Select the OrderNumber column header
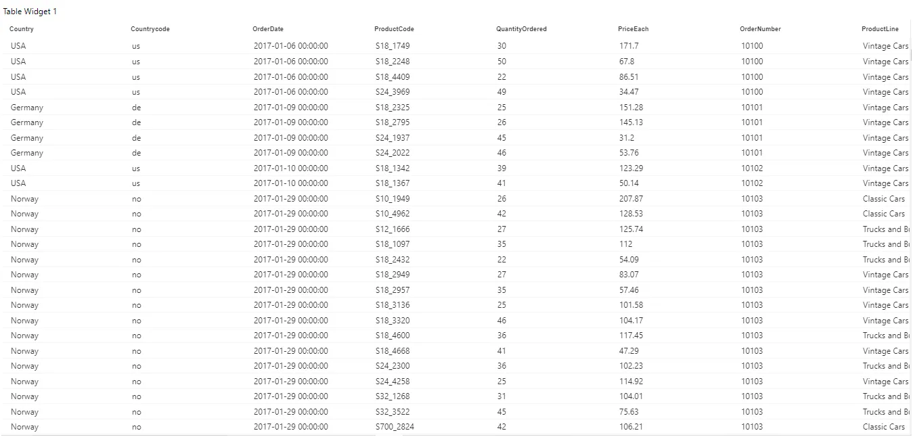This screenshot has width=913, height=437. (760, 29)
